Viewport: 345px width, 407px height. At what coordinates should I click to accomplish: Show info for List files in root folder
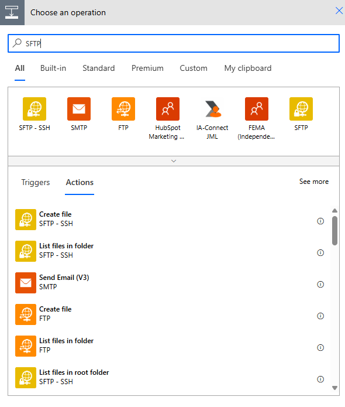point(320,379)
